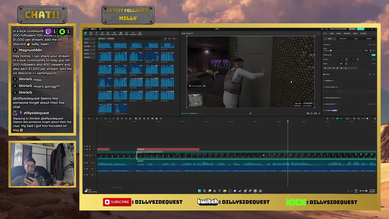
Task: Expand the Import section in sidebar
Action: tap(89, 39)
